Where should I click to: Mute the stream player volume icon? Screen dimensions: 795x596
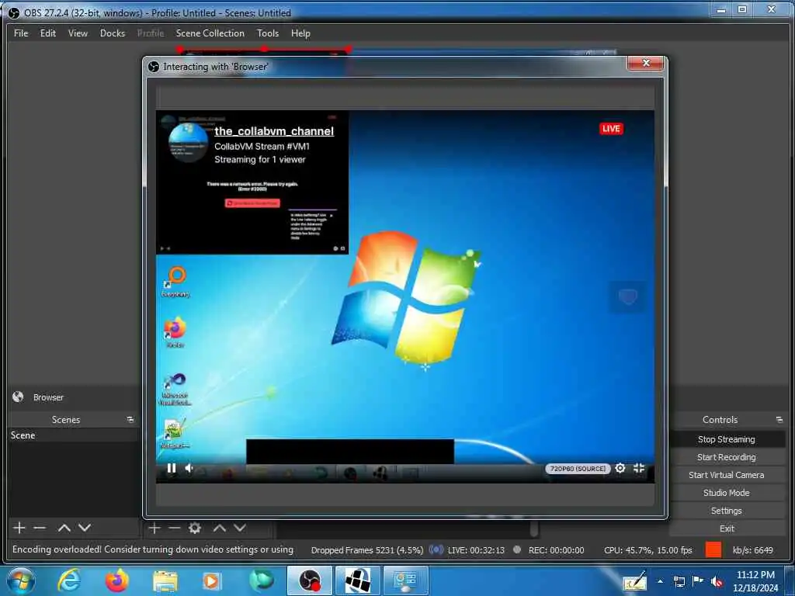coord(189,468)
